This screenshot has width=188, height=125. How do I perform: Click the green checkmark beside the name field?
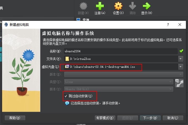[181, 51]
